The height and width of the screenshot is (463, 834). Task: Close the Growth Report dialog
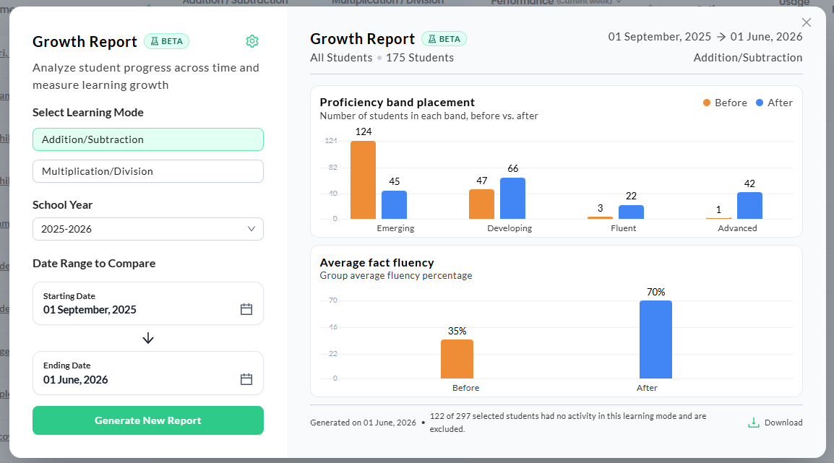click(807, 22)
